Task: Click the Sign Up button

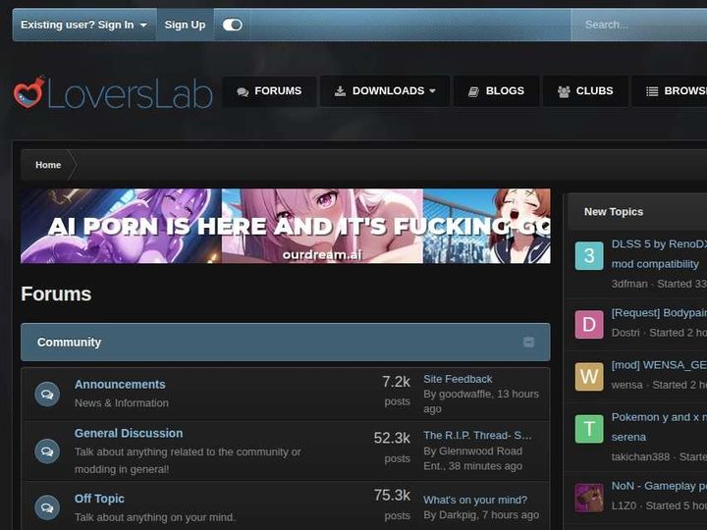Action: click(185, 25)
